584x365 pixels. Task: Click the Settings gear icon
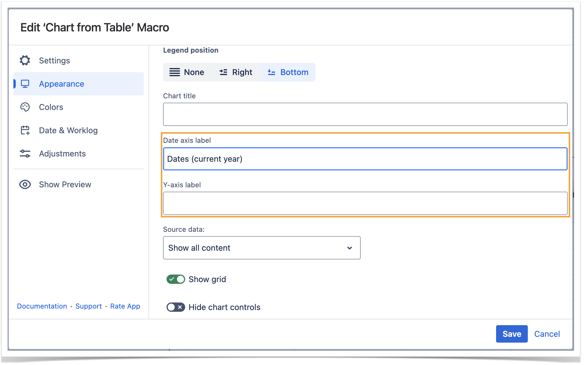25,60
